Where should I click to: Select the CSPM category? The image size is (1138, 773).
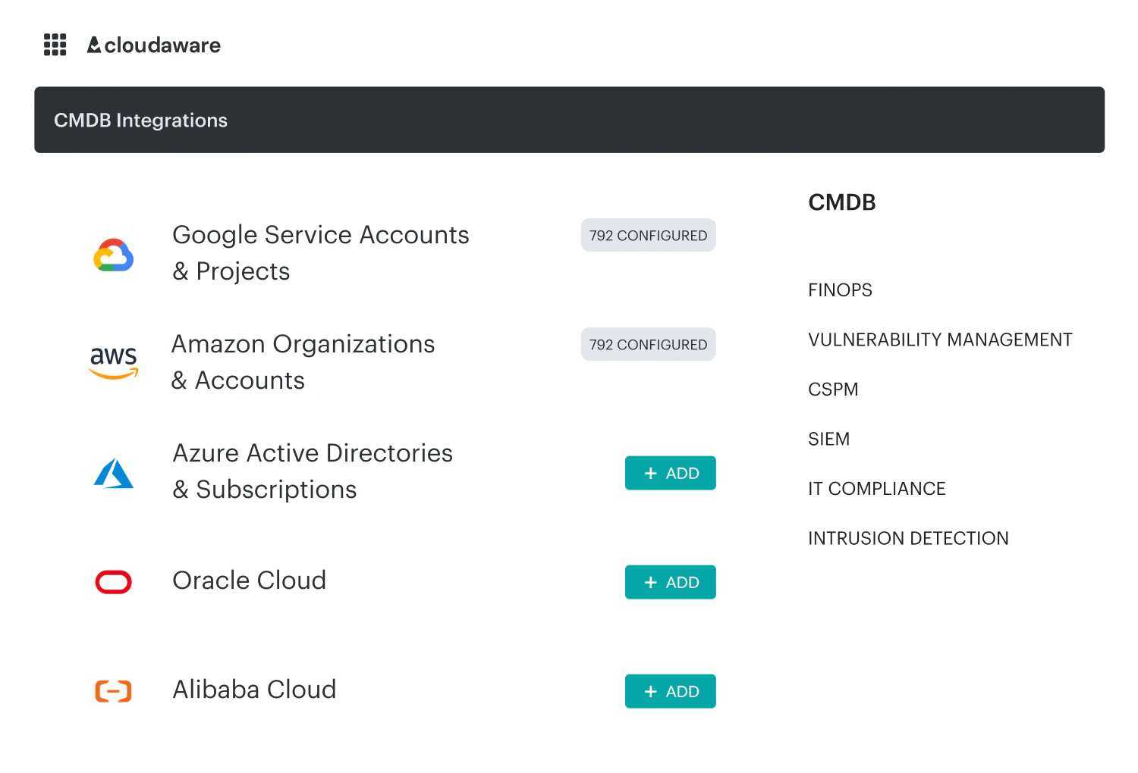point(833,389)
